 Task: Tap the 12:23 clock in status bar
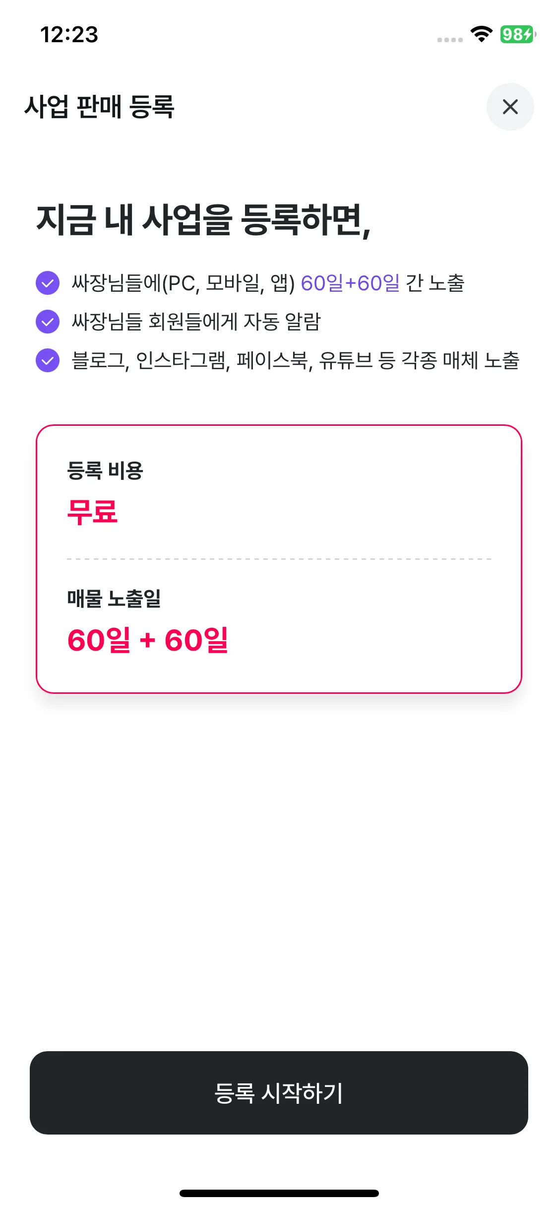pos(69,35)
